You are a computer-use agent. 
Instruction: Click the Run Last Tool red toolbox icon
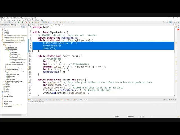pyautogui.click(x=26, y=22)
